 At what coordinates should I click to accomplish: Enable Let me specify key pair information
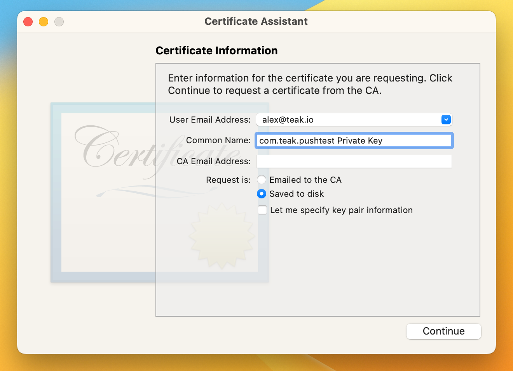(x=262, y=210)
